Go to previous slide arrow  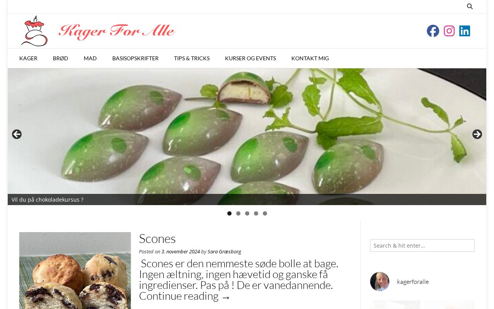tap(17, 134)
